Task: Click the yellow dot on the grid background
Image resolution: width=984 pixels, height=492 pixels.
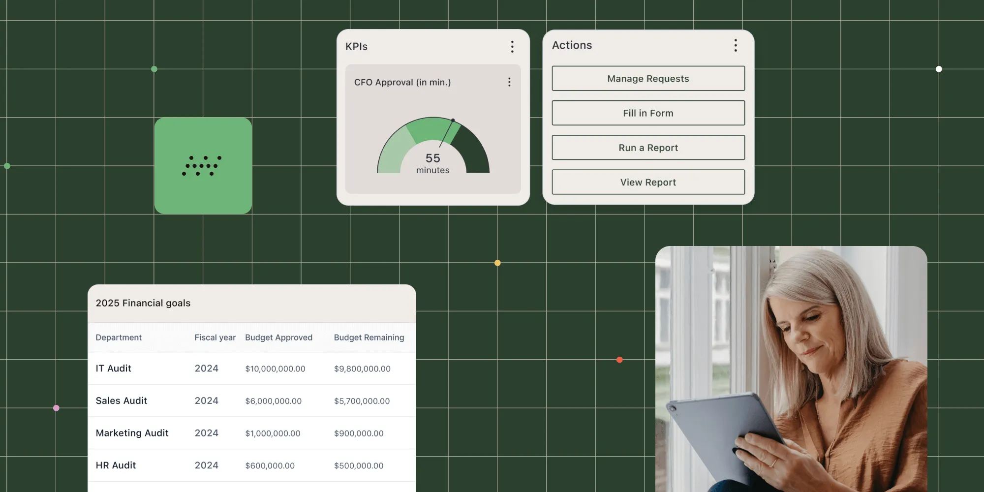Action: 497,263
